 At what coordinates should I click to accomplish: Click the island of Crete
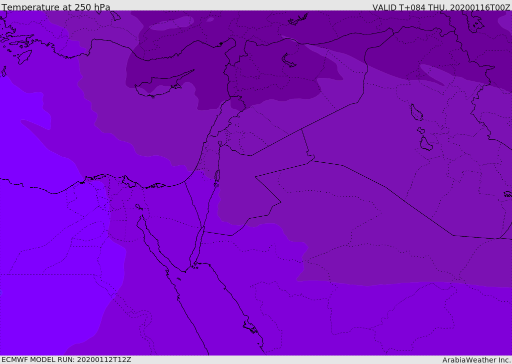pyautogui.click(x=24, y=57)
